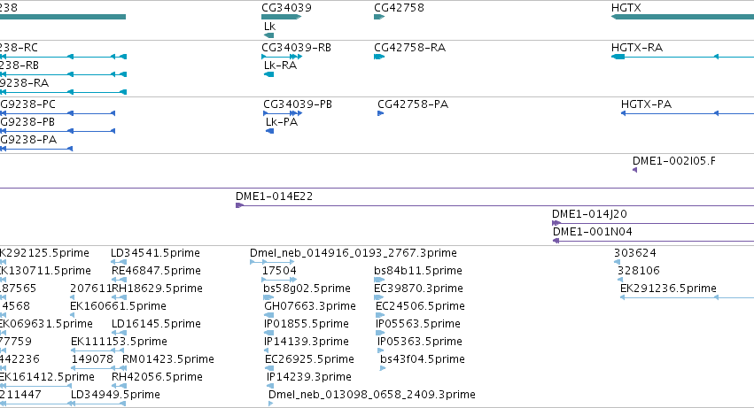Click the DME1-014J20 BAC label
This screenshot has height=408, width=754.
coord(589,214)
